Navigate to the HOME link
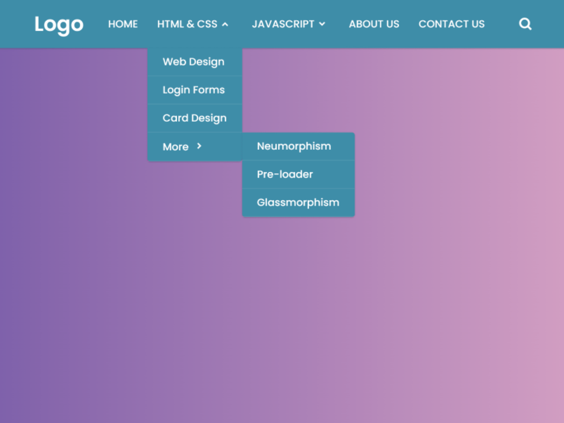564x423 pixels. [x=123, y=24]
